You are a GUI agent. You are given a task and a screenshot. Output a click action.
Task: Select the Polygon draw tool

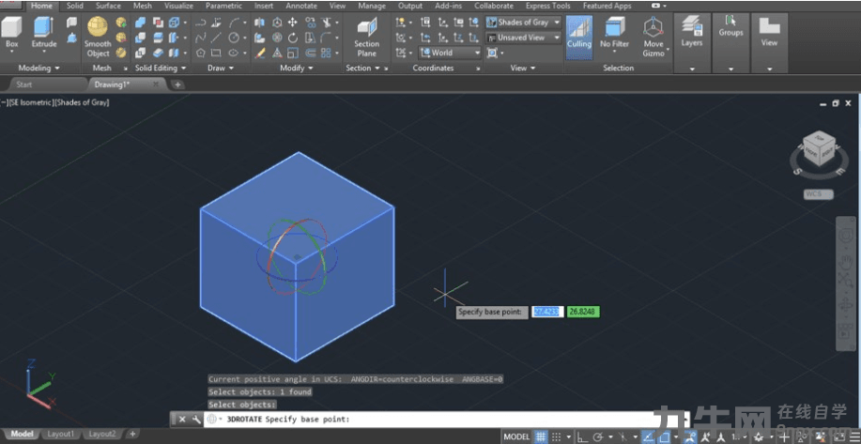(200, 53)
